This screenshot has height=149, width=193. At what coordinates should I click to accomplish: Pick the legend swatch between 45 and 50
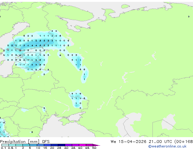(89, 145)
